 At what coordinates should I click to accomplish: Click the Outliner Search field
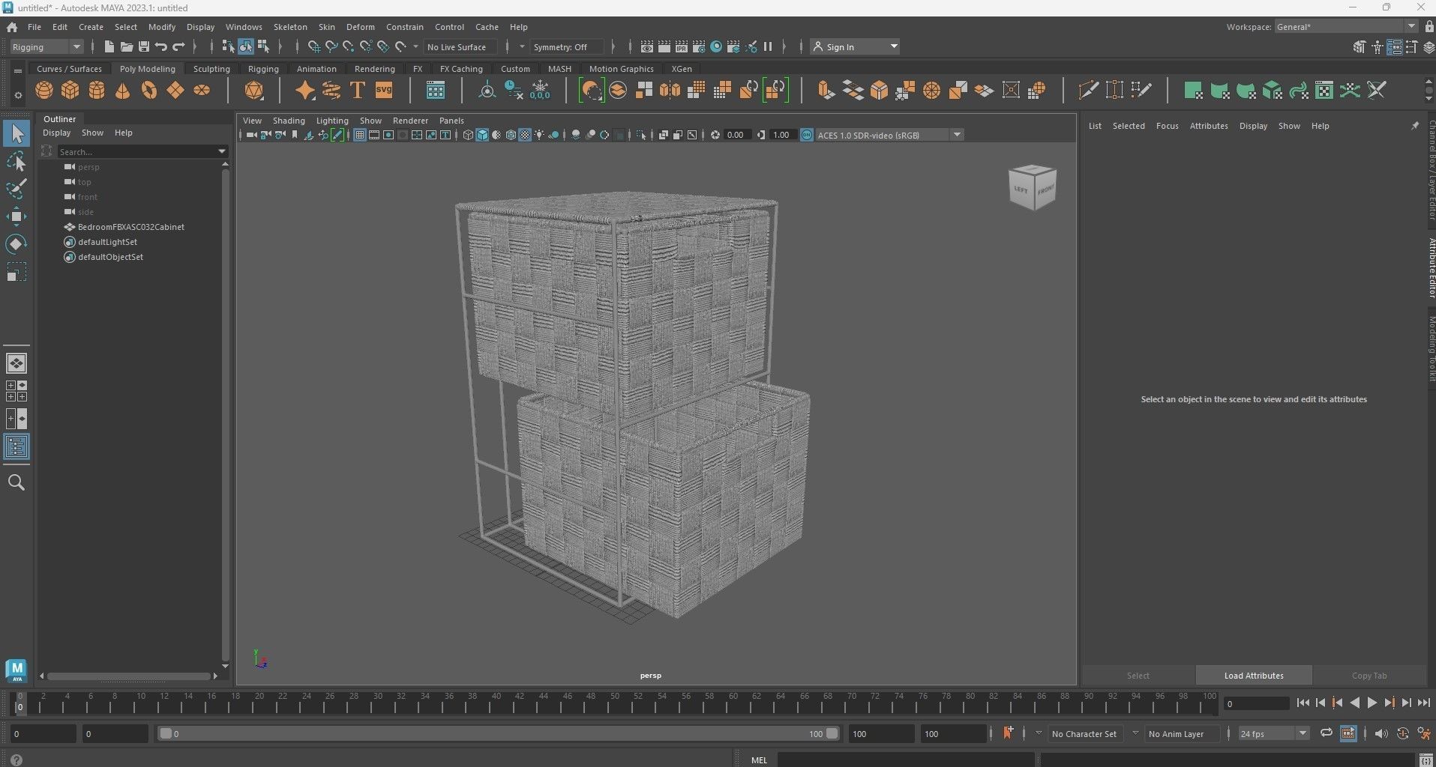tap(137, 151)
